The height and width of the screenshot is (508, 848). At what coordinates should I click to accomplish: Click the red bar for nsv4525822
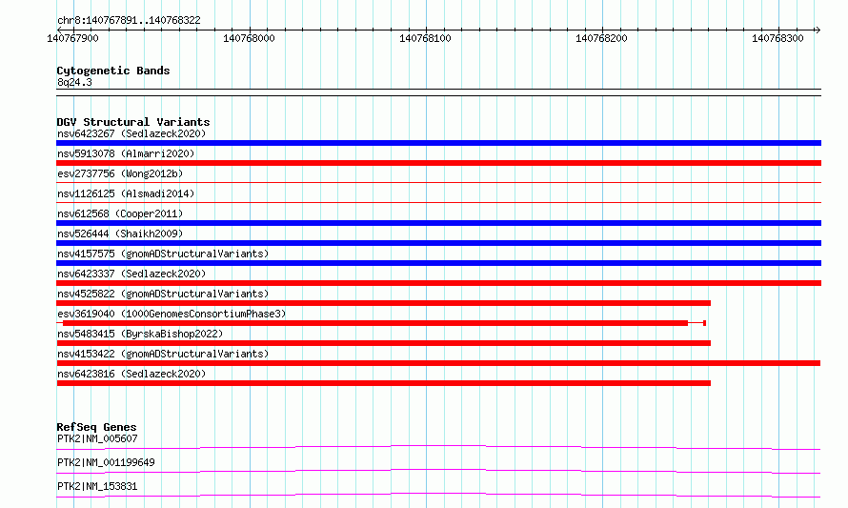pyautogui.click(x=383, y=303)
